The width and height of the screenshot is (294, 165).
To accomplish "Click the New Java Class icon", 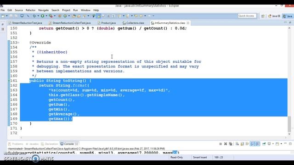I will point(65,16).
